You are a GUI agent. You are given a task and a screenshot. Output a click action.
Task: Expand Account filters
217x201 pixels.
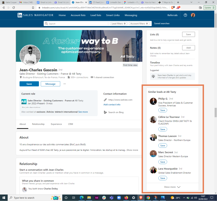139,24
